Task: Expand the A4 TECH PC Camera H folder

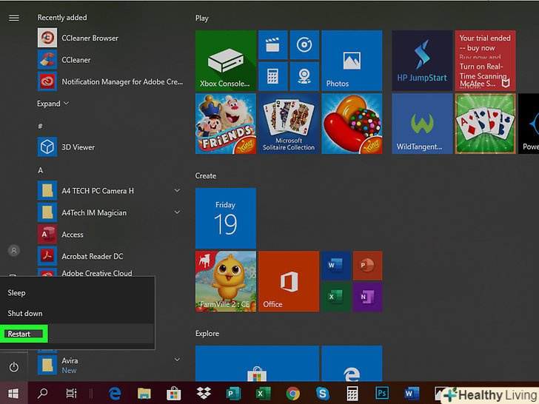Action: tap(177, 191)
